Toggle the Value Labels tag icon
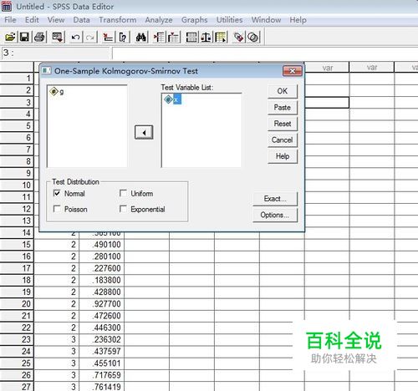This screenshot has height=391, width=418. [238, 37]
